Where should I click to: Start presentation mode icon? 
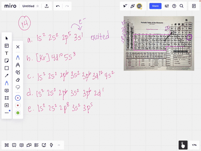14,145
